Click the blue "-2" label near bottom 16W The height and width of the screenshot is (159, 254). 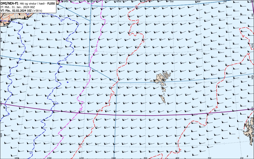30,153
